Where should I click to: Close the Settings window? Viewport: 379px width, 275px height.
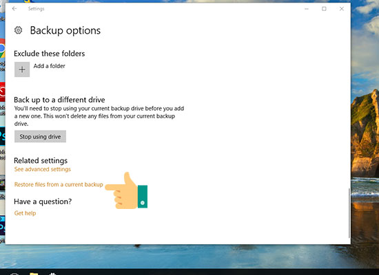[x=342, y=9]
